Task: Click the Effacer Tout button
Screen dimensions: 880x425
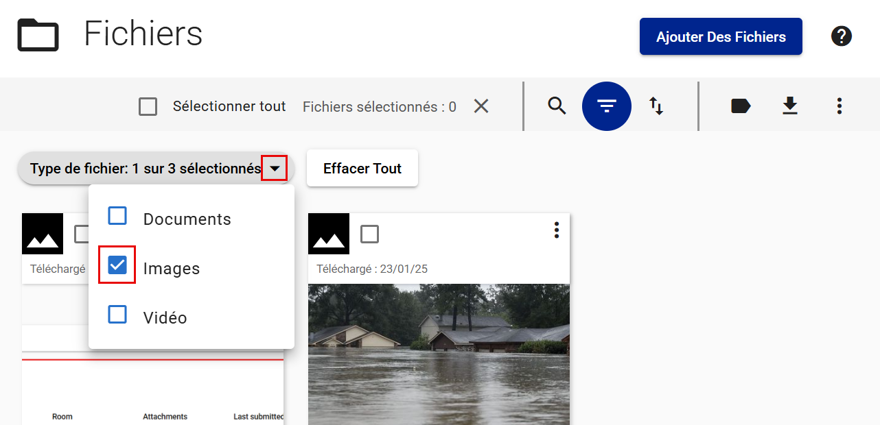Action: (362, 169)
